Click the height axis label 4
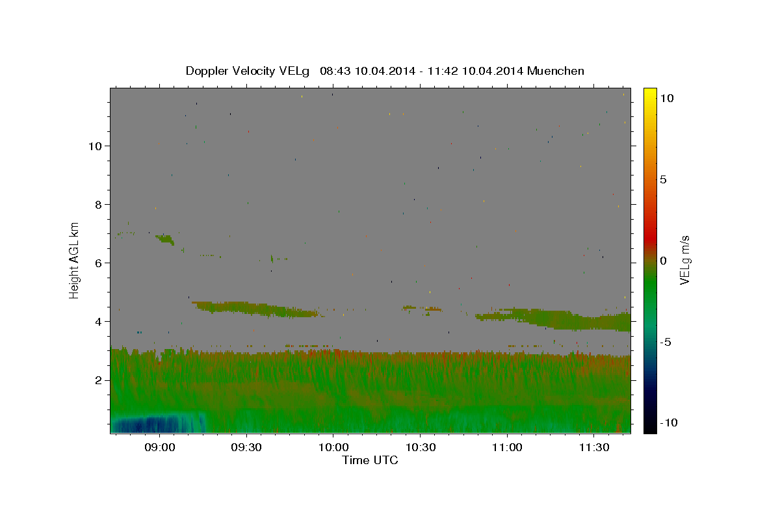The width and height of the screenshot is (780, 520). coord(98,322)
